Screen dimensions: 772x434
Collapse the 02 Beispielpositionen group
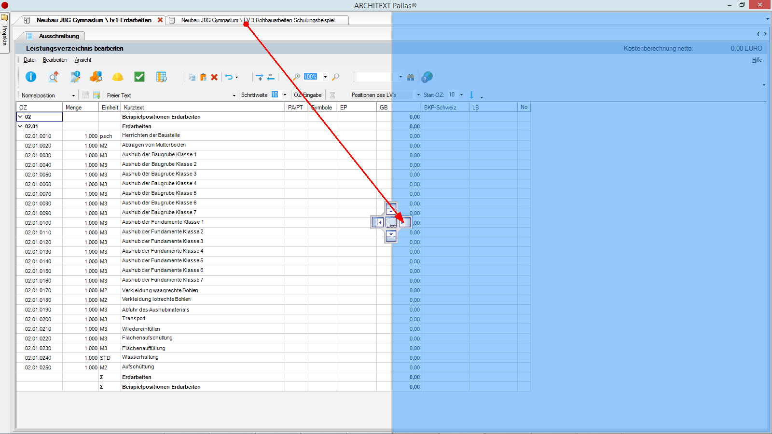click(x=20, y=117)
